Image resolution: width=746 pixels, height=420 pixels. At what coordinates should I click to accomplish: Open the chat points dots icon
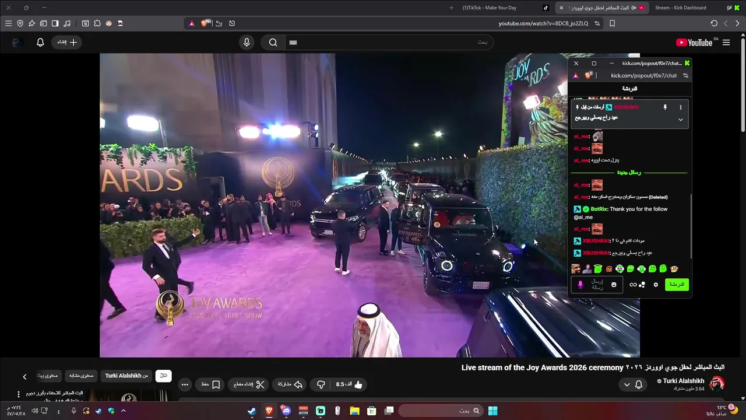point(642,285)
